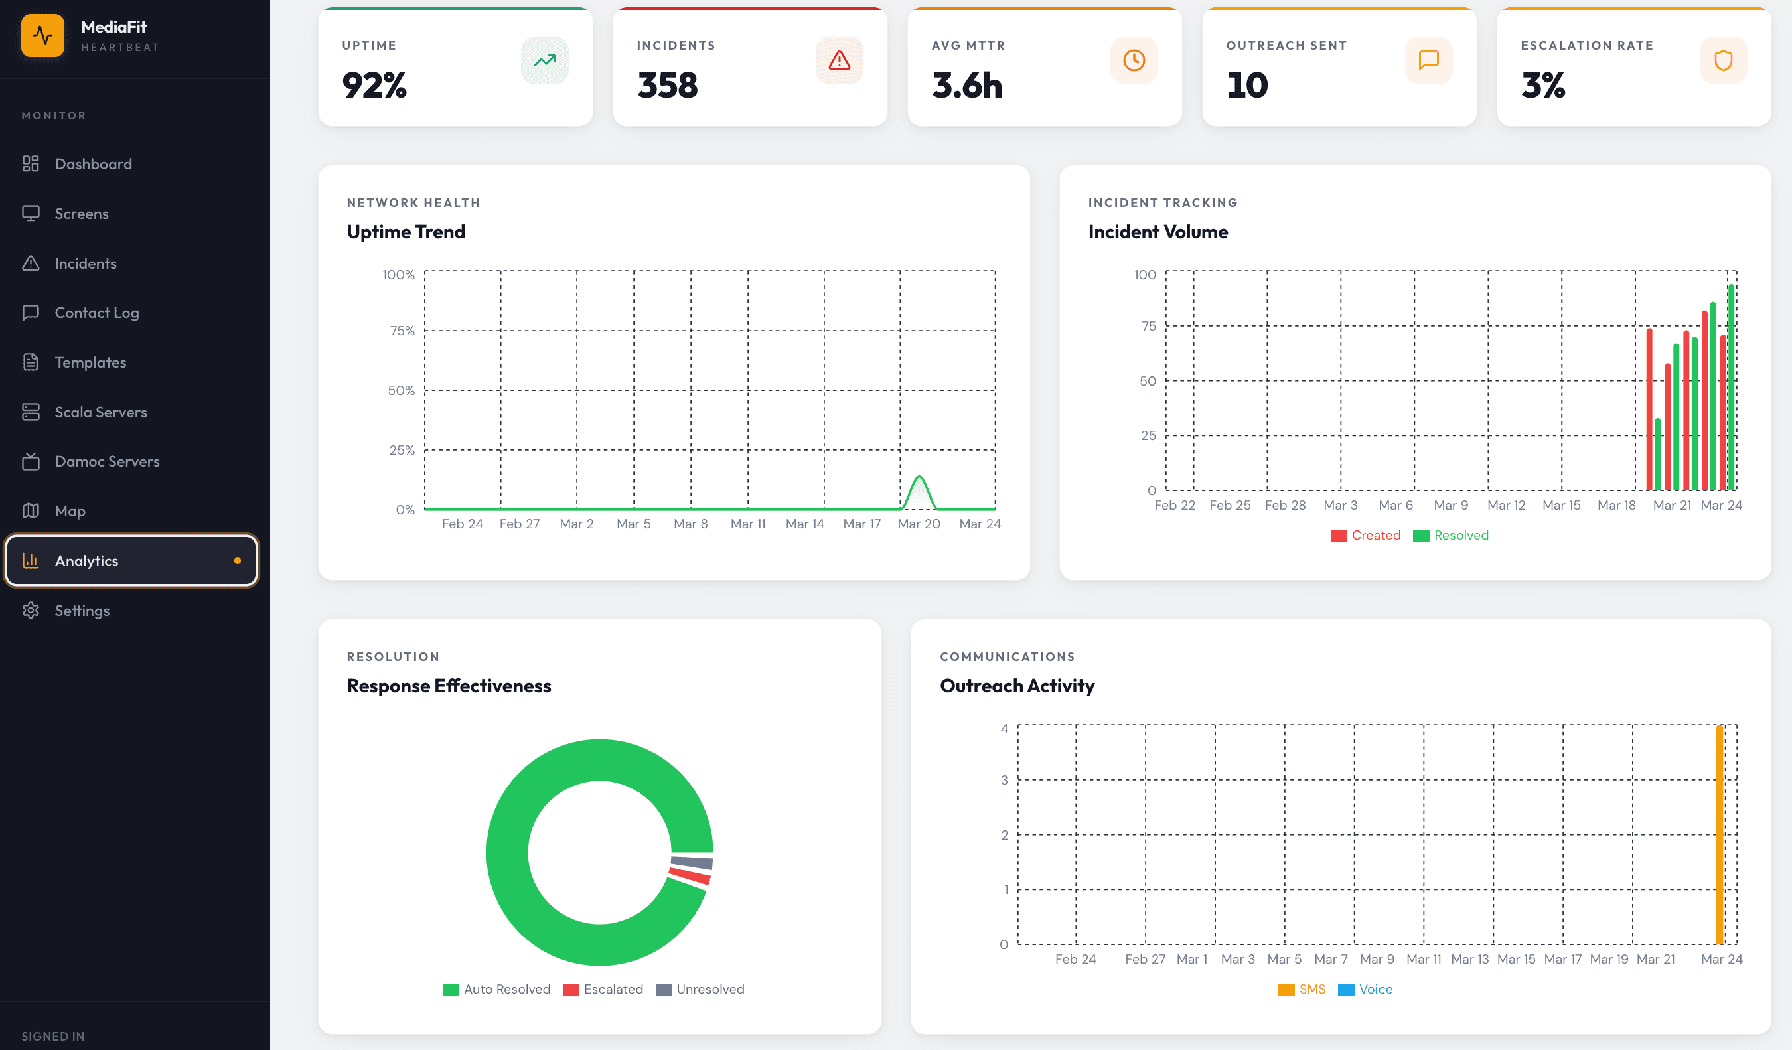Open the Map globe icon

pos(31,510)
